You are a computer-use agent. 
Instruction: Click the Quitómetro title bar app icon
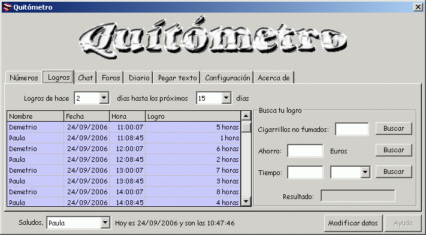[x=7, y=7]
